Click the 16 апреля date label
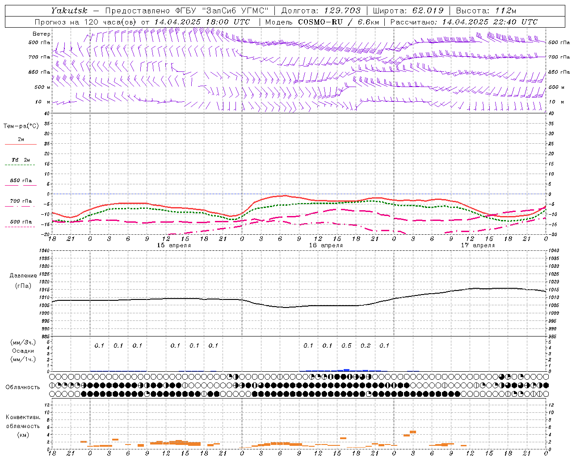This screenshot has height=457, width=572. coord(326,245)
